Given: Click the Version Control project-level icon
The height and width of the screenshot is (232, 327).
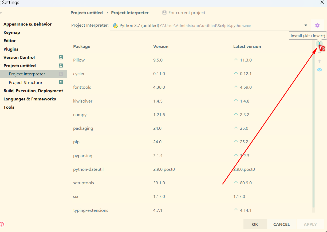Looking at the screenshot, I should 61,57.
